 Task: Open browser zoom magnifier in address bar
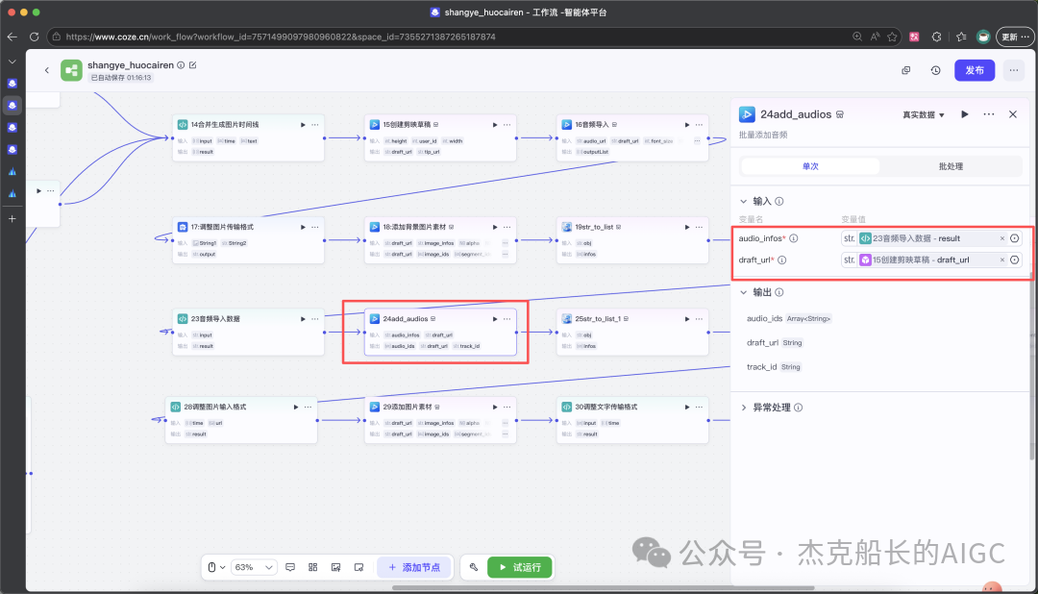[857, 37]
